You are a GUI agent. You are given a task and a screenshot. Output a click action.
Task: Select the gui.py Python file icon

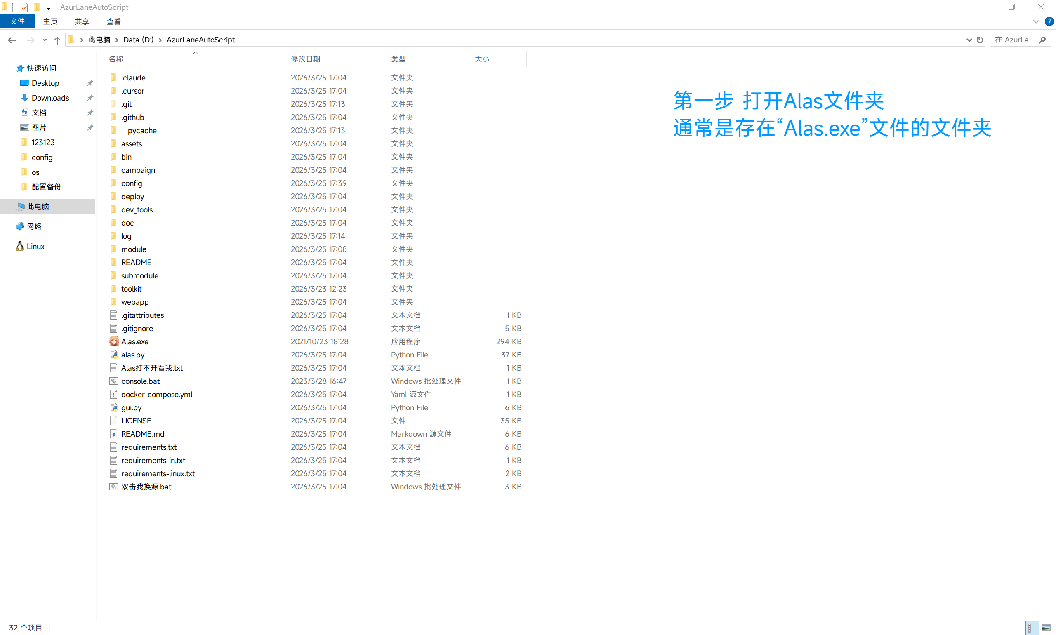[113, 407]
